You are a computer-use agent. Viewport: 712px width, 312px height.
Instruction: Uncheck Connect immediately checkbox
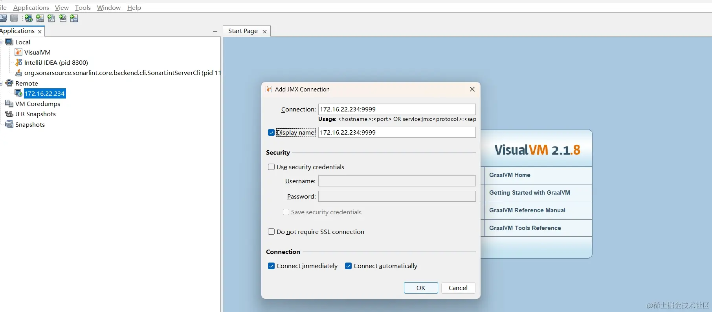coord(271,266)
